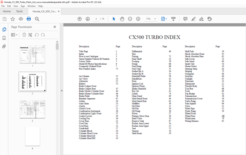This screenshot has height=155, width=246.
Task: Close the Page Thumbnails panel
Action: click(55, 27)
